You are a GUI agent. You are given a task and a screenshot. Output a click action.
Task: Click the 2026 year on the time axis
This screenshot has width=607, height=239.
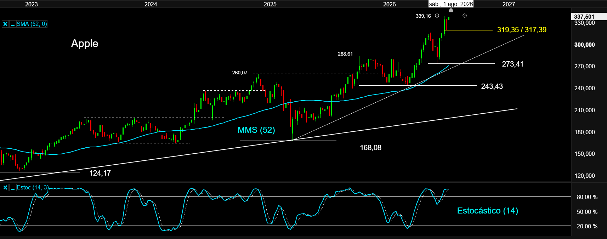coord(390,4)
